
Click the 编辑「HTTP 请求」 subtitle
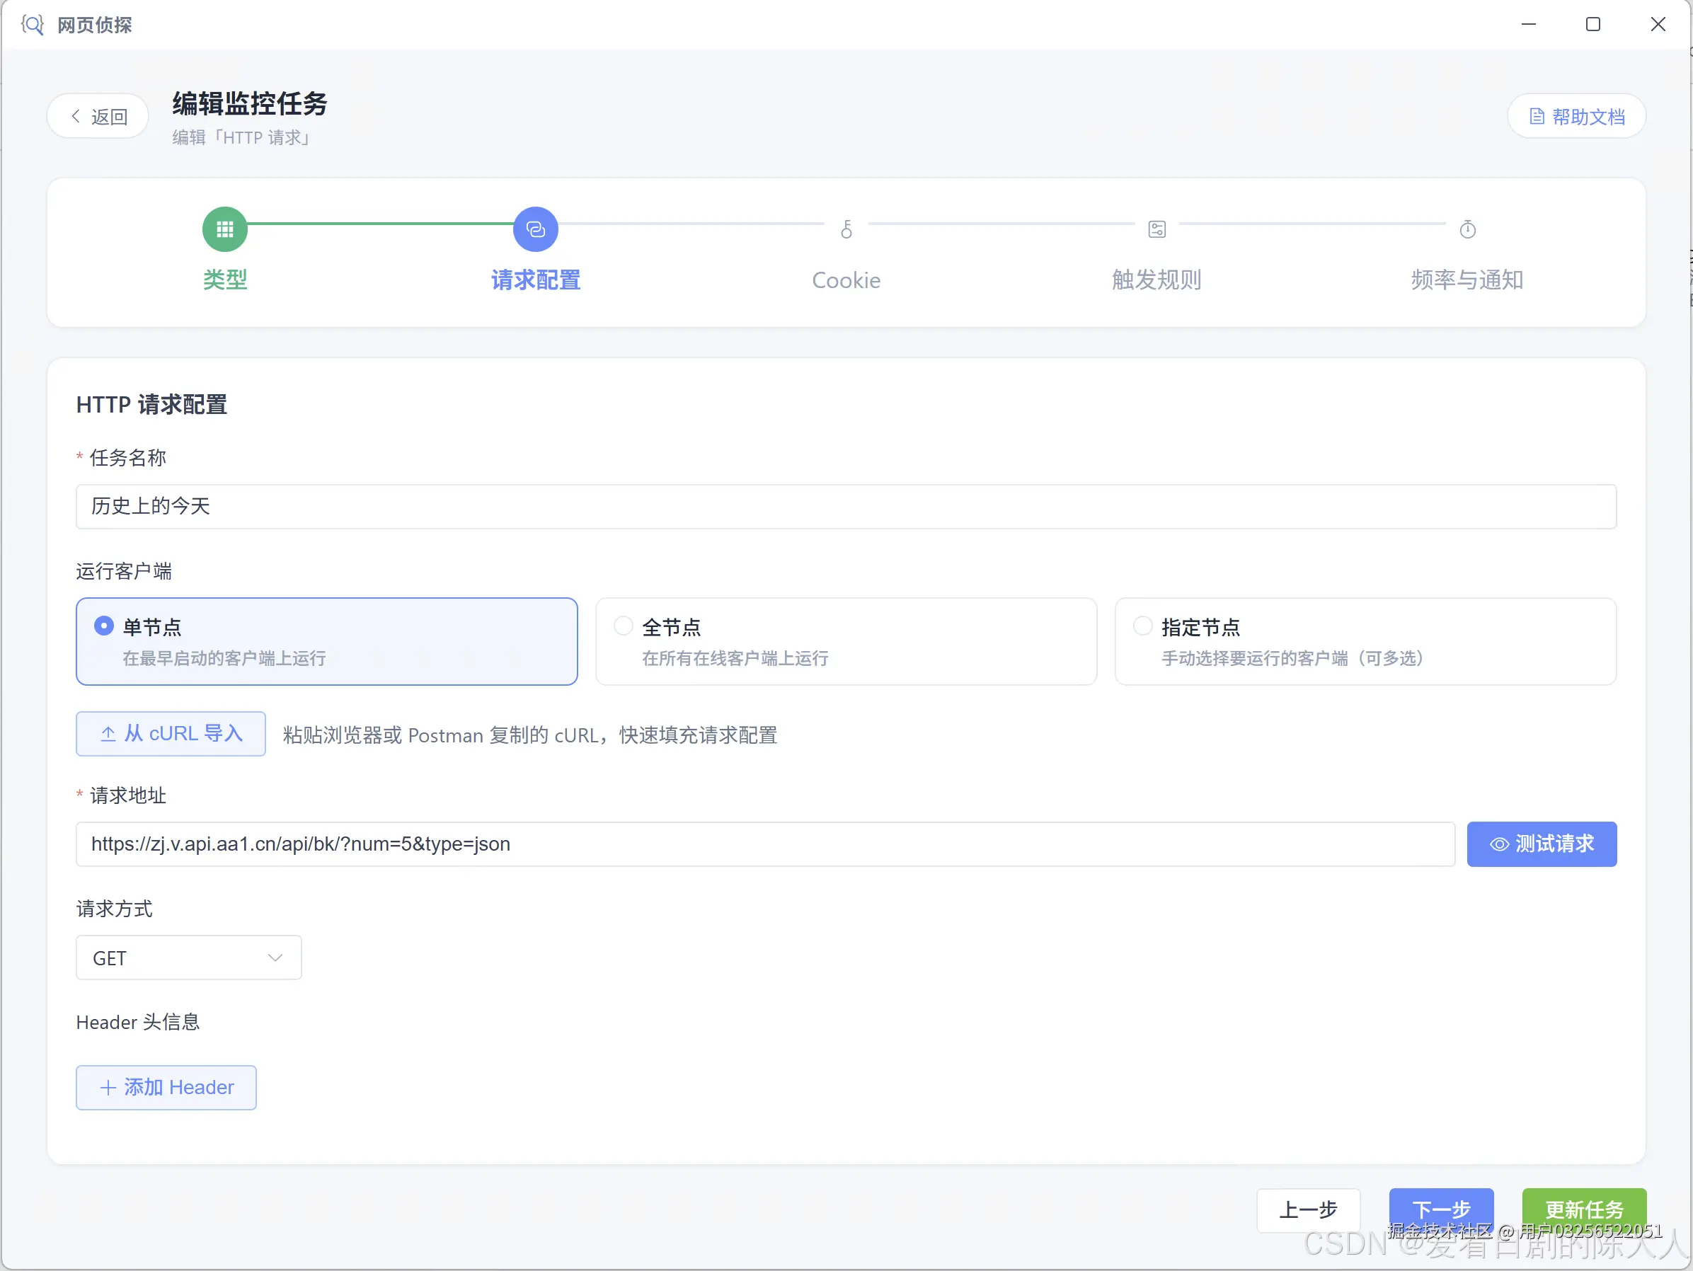tap(243, 138)
